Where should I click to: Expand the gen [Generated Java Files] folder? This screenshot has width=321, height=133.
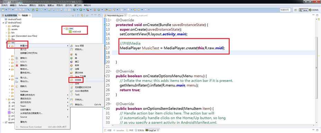[6, 36]
